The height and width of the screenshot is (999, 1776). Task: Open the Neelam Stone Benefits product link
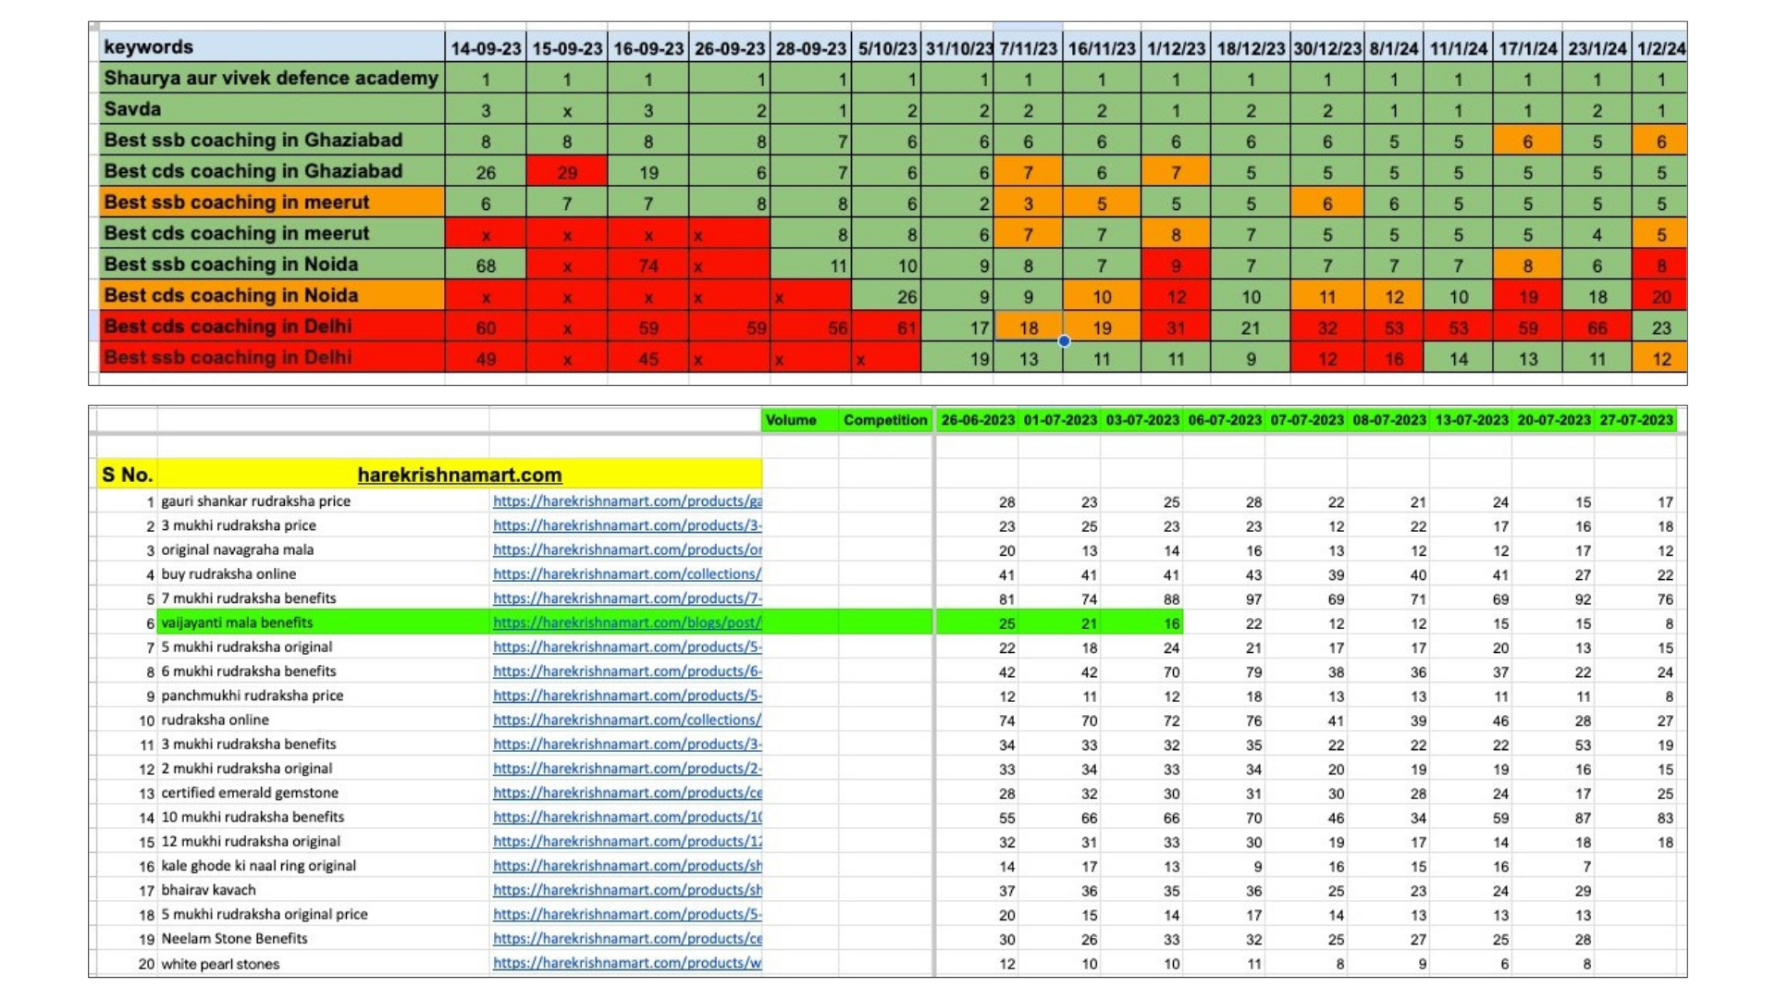click(x=627, y=939)
